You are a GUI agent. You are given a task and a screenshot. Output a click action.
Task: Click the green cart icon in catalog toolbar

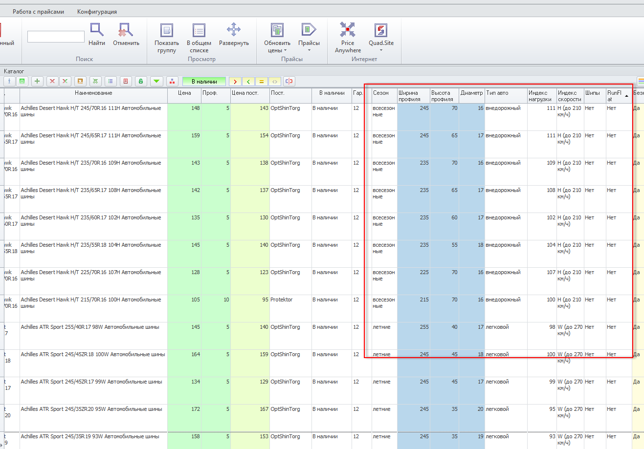(x=95, y=81)
